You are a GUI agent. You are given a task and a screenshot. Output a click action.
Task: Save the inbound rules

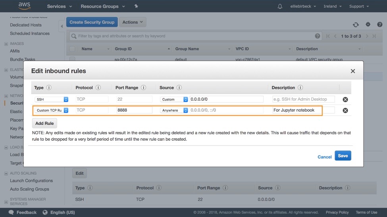343,156
